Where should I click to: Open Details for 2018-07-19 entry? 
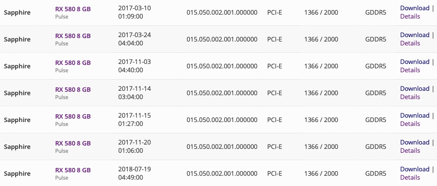click(410, 178)
